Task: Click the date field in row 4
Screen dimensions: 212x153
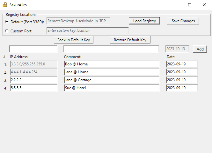Action: point(182,88)
